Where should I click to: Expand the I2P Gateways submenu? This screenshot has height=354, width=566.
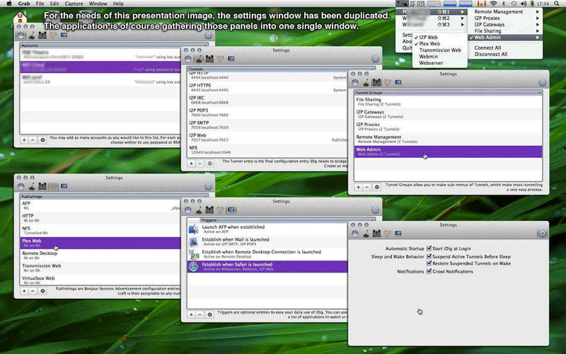[505, 25]
